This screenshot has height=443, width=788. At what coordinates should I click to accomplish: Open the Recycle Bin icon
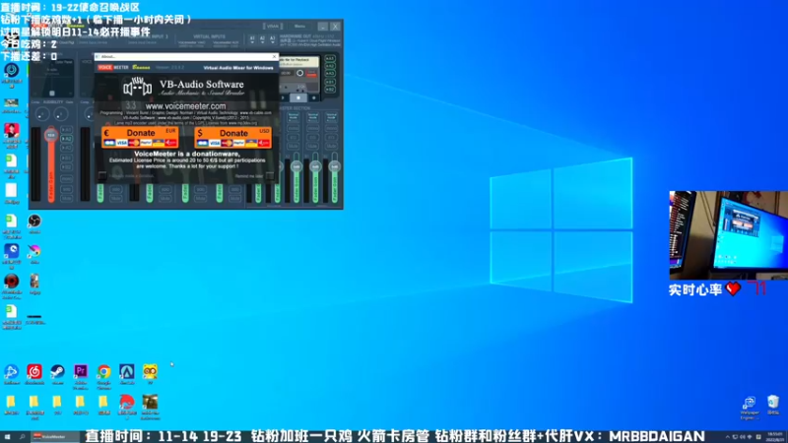(x=773, y=403)
